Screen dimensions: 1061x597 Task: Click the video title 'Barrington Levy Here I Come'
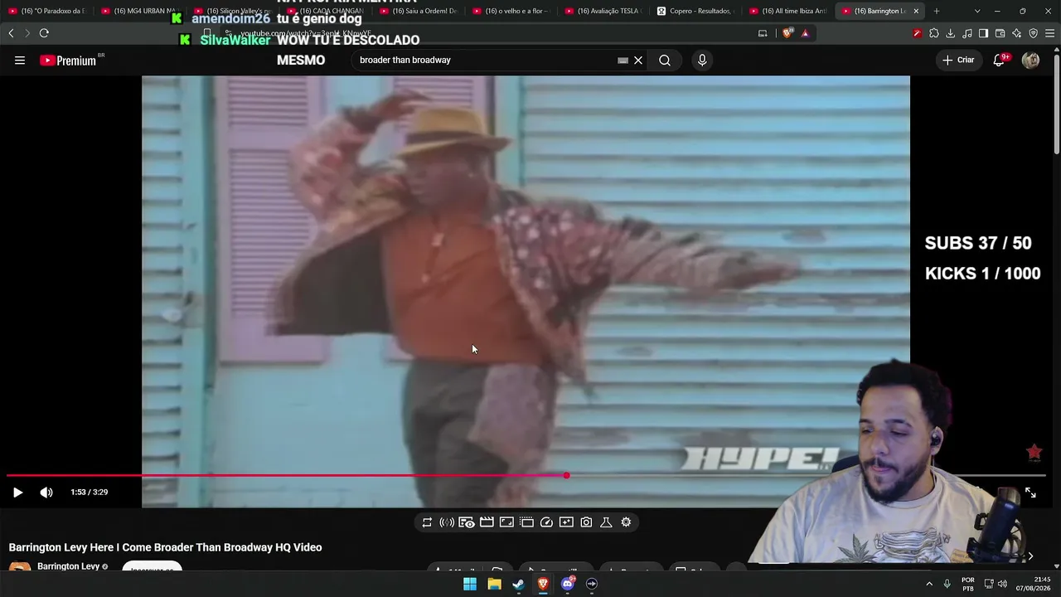[x=166, y=547]
